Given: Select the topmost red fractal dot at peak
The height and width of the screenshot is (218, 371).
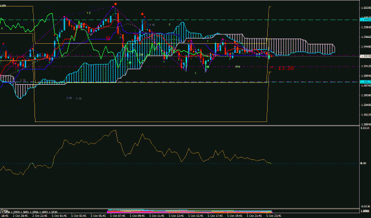Looking at the screenshot, I should tap(116, 4).
